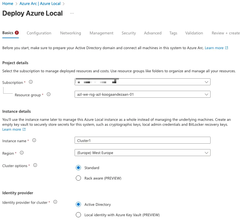Select the Standard cluster option
Image resolution: width=247 pixels, height=224 pixels.
point(78,168)
